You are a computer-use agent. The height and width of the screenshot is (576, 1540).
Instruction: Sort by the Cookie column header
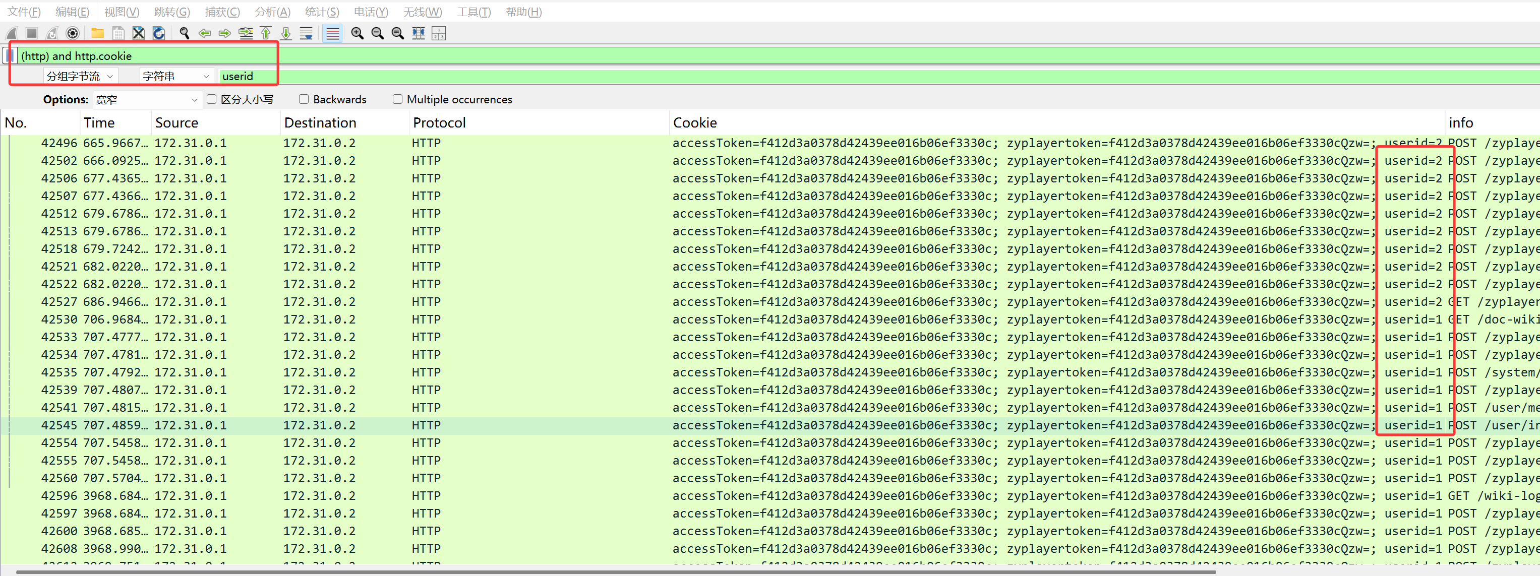point(695,123)
